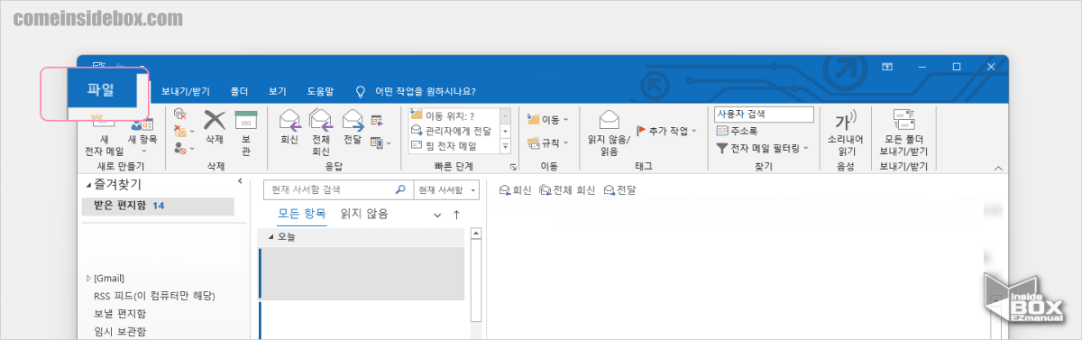Click the reading pane 전체 회신 button

(x=567, y=190)
